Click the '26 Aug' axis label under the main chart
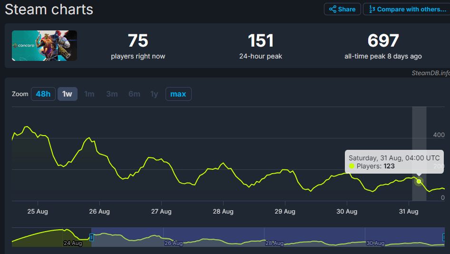Image resolution: width=450 pixels, height=254 pixels. click(99, 212)
